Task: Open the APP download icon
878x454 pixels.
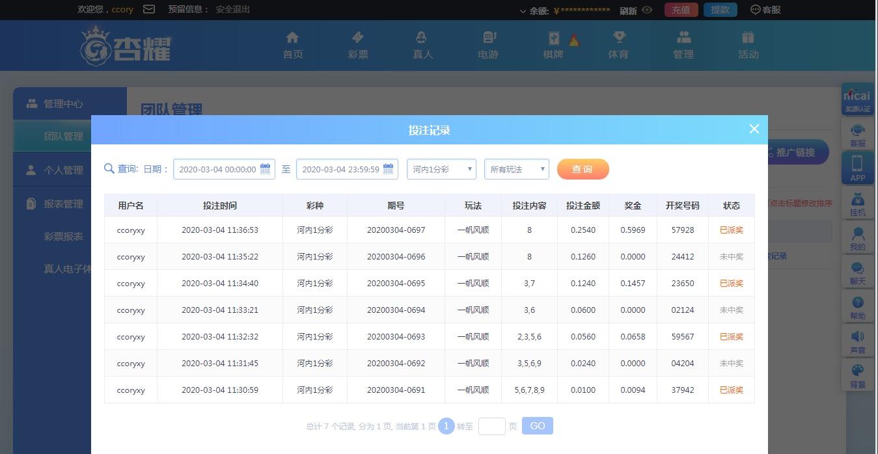Action: click(858, 168)
